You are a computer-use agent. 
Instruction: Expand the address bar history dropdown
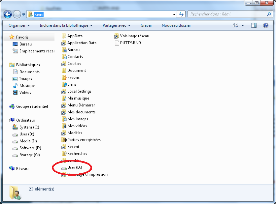(x=174, y=15)
